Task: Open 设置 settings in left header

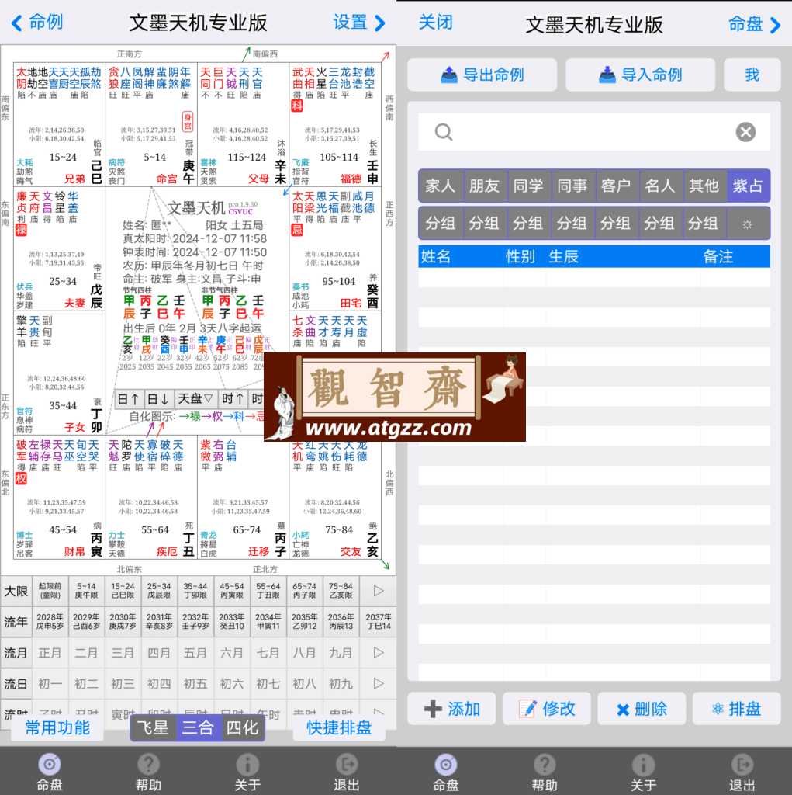Action: tap(358, 23)
